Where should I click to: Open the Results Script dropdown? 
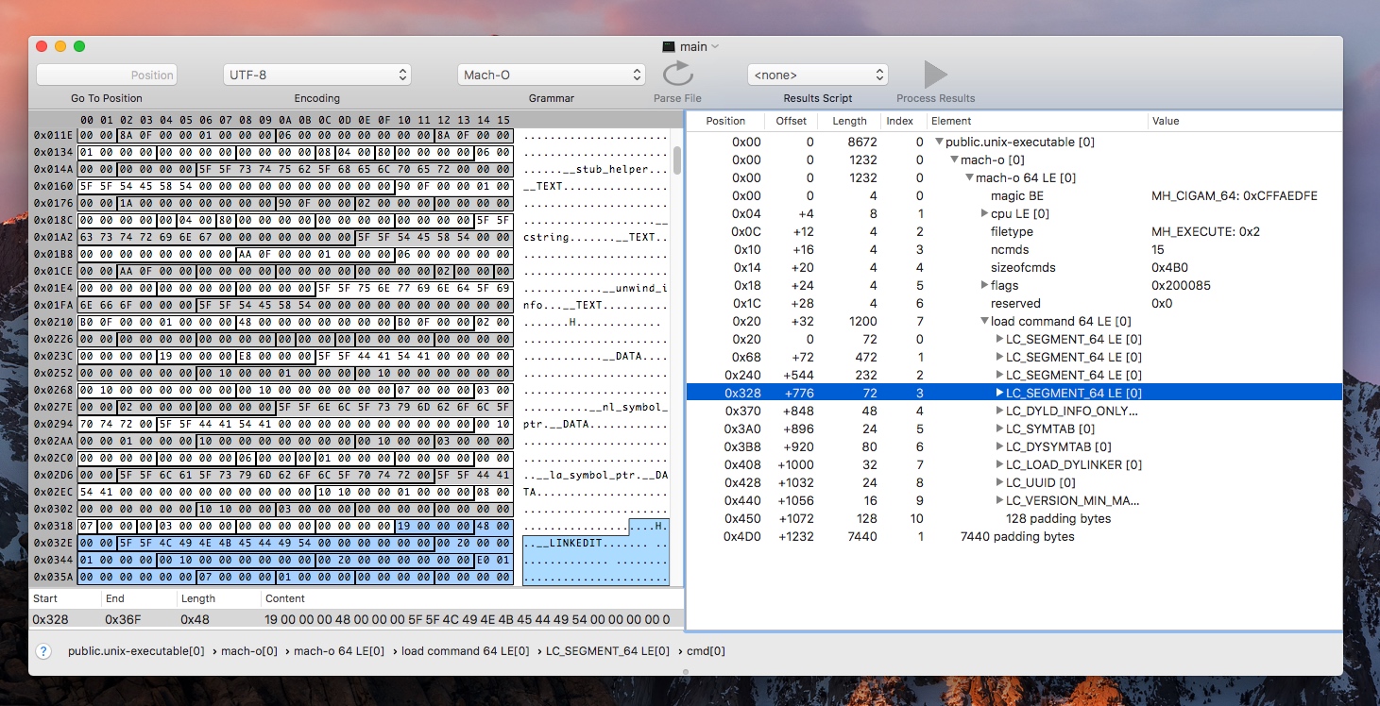(817, 75)
